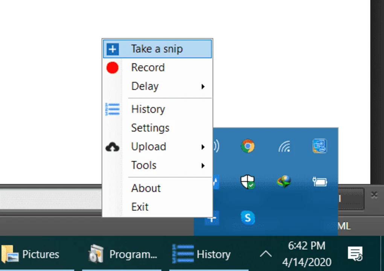The width and height of the screenshot is (384, 271).
Task: Open the Action Center notification icon
Action: click(355, 254)
